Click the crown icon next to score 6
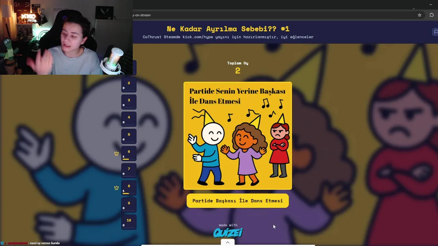 click(116, 153)
